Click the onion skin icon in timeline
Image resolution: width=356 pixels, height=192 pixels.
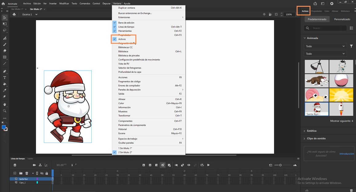pos(176,165)
